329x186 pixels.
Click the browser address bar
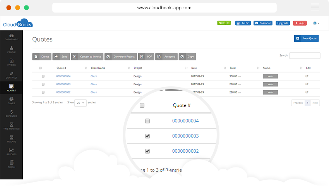pos(164,8)
